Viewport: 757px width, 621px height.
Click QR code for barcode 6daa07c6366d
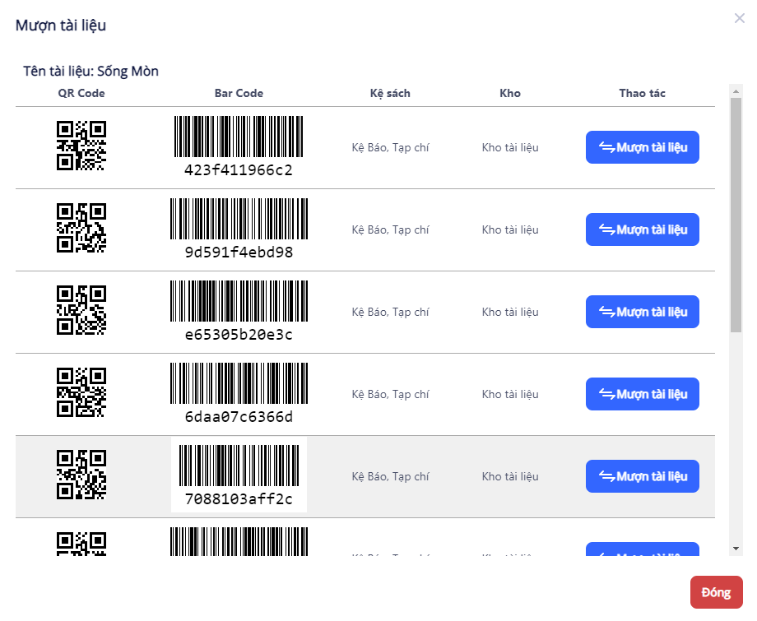(x=81, y=392)
